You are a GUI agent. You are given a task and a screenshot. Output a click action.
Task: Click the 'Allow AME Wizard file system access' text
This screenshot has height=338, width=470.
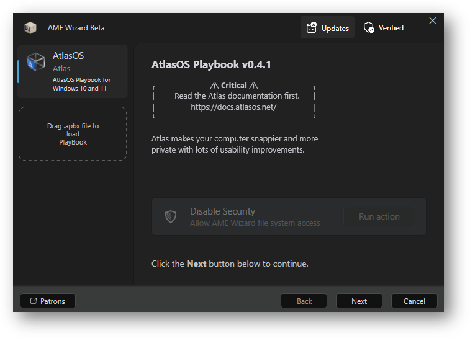click(255, 223)
